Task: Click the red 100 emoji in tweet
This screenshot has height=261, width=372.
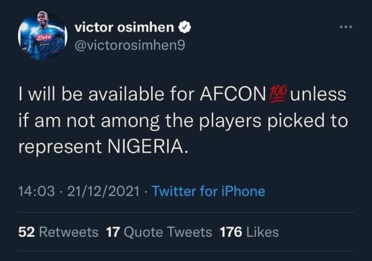Action: (278, 94)
